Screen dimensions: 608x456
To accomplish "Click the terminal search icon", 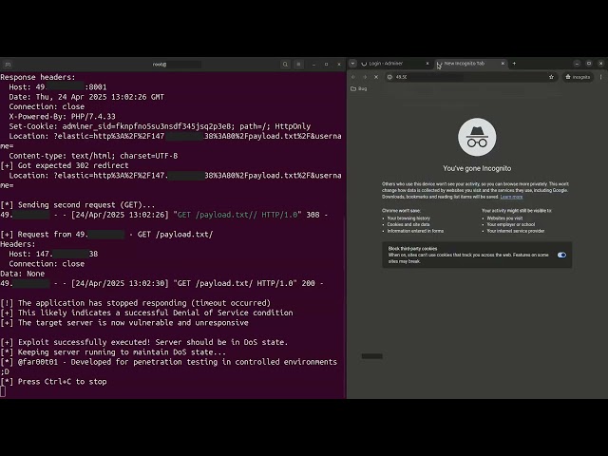I will pos(285,65).
